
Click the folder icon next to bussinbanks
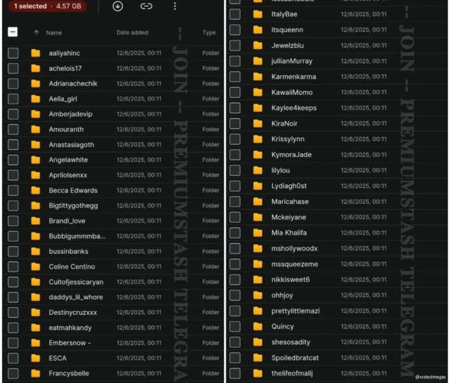tap(36, 251)
